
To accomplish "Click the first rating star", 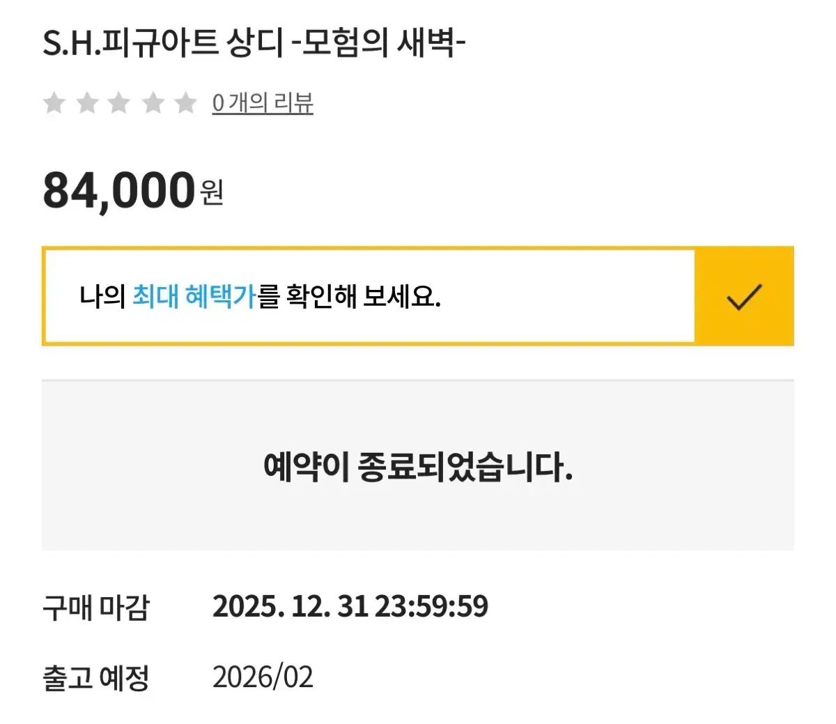I will (x=54, y=103).
